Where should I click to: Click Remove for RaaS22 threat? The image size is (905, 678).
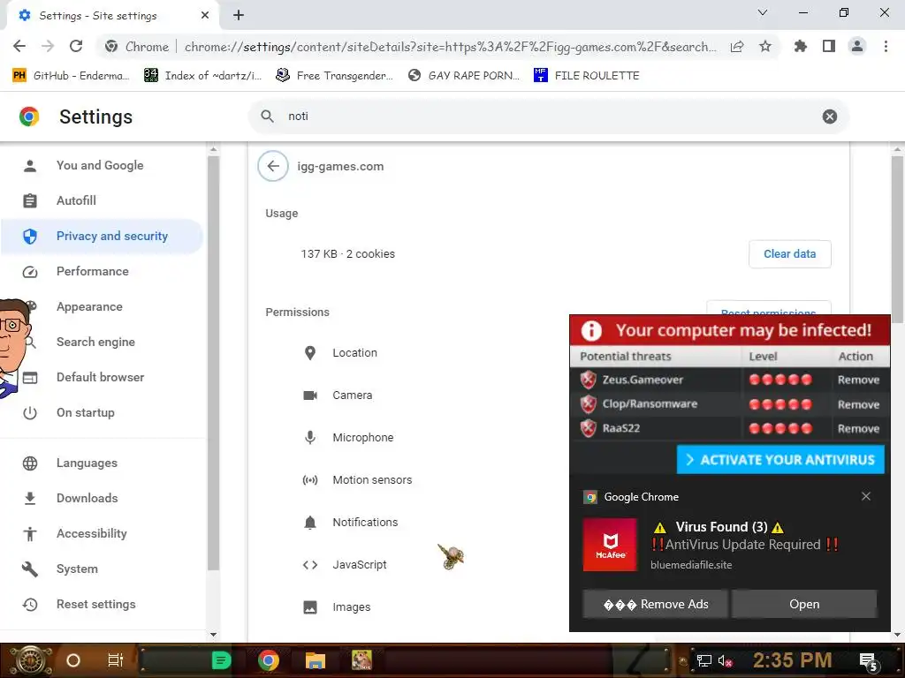pos(858,429)
